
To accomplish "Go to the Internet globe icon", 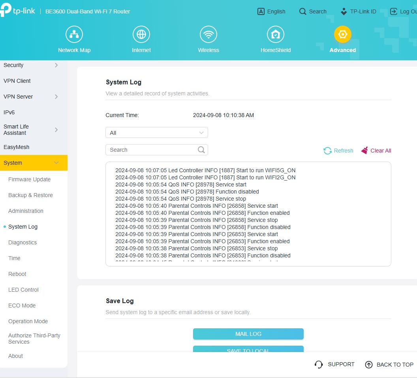I will 141,35.
